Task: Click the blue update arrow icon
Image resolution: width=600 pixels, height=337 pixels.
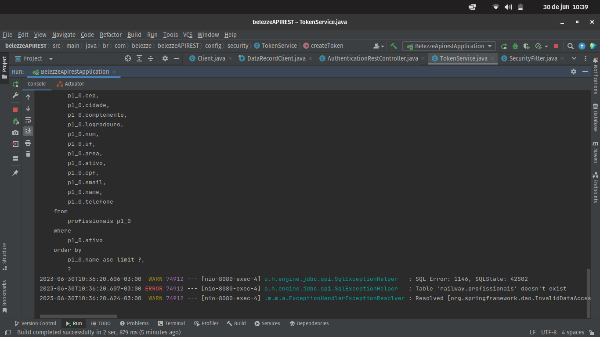Action: pos(582,46)
